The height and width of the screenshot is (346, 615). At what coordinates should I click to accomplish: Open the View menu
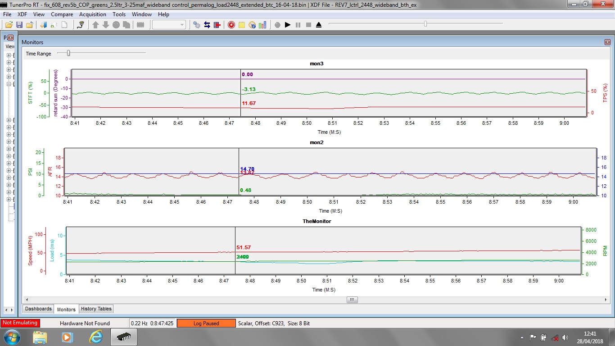pyautogui.click(x=39, y=14)
